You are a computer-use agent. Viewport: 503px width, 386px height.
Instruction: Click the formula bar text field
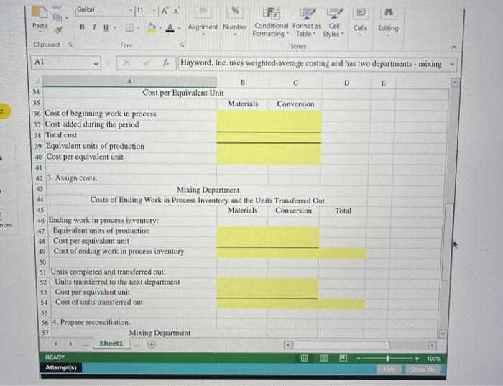[x=313, y=63]
